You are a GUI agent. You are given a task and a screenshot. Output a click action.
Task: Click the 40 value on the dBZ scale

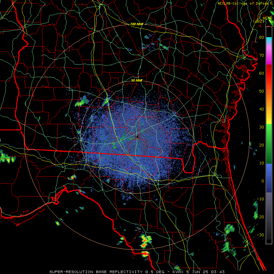pyautogui.click(x=262, y=109)
